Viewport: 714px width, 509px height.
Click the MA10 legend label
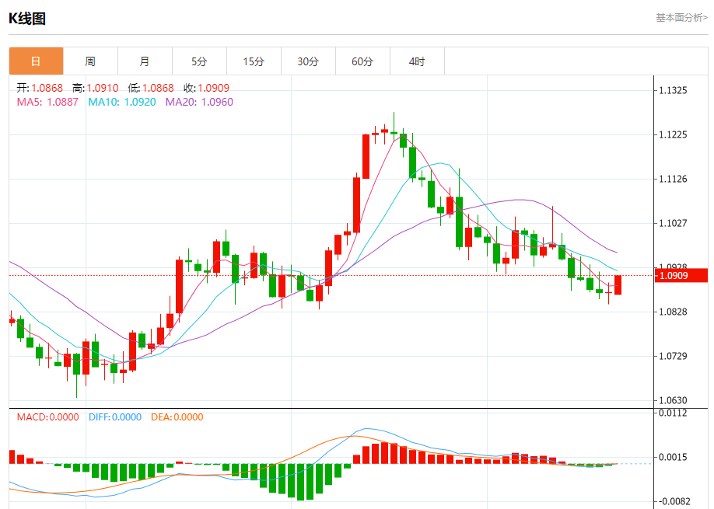click(x=121, y=102)
